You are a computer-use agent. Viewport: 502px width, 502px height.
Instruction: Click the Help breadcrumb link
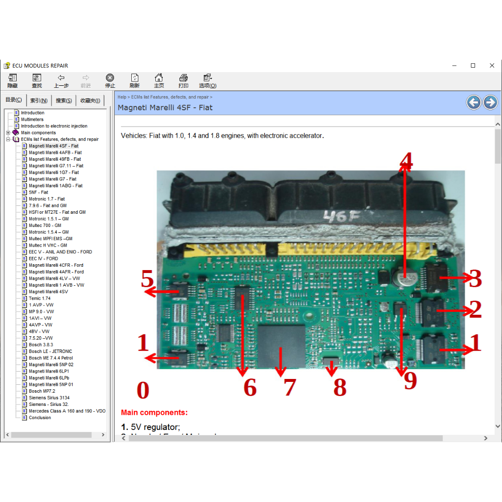click(122, 97)
